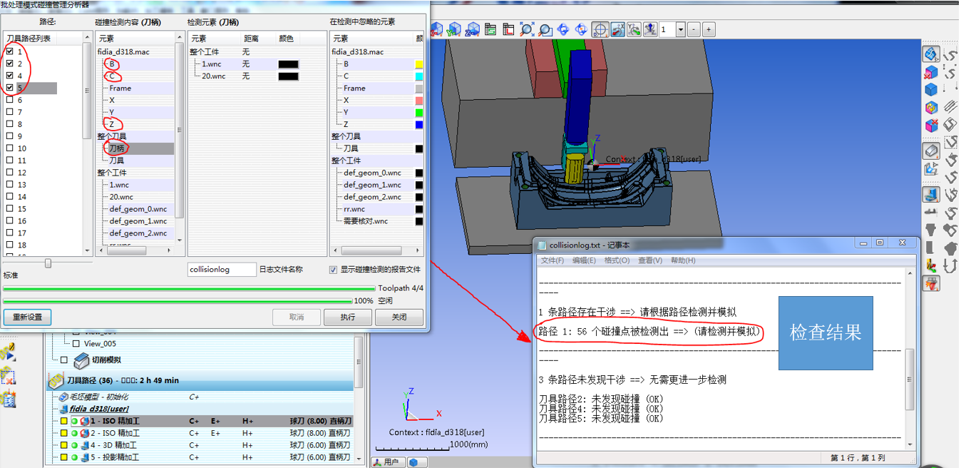This screenshot has height=468, width=966.
Task: Select the view along Z axis cube icon
Action: (x=471, y=29)
